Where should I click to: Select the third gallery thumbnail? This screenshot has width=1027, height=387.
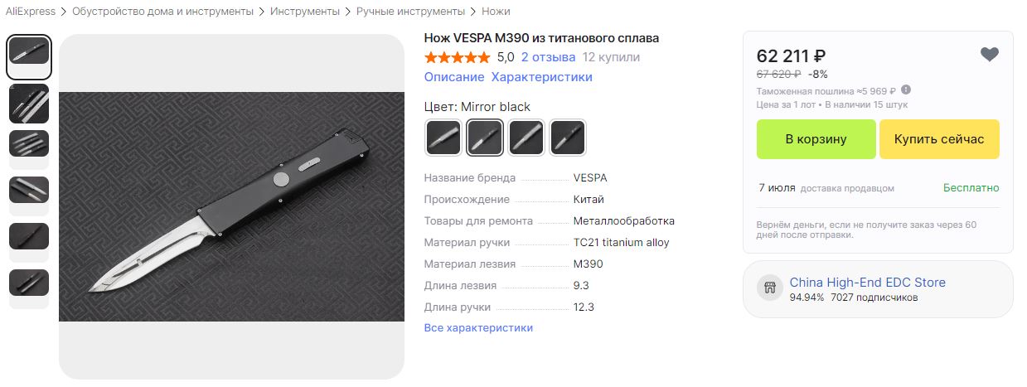pos(29,143)
